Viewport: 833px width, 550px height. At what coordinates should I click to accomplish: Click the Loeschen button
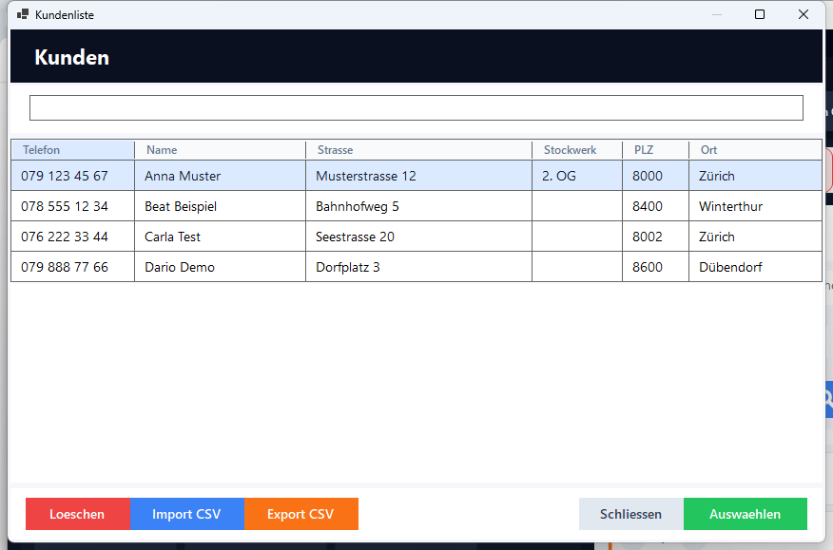tap(78, 514)
